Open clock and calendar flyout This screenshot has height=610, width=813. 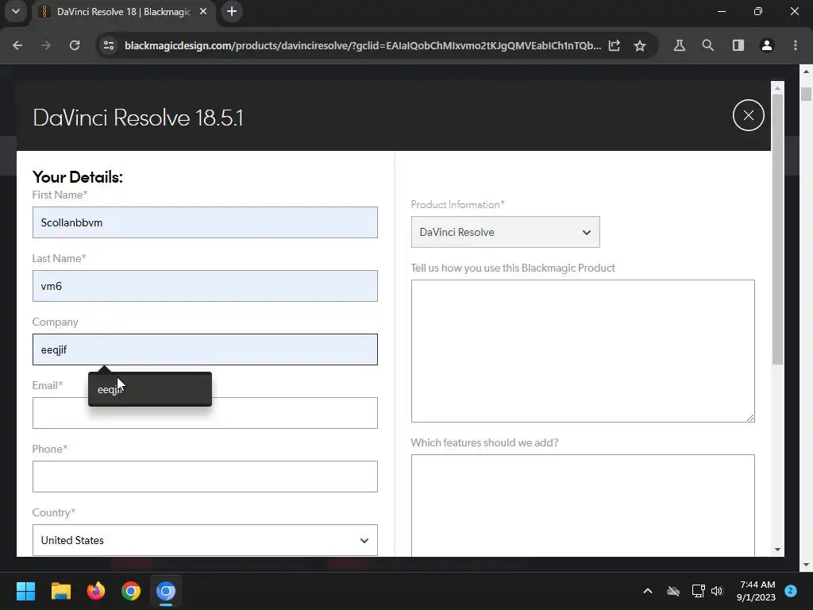coord(756,591)
